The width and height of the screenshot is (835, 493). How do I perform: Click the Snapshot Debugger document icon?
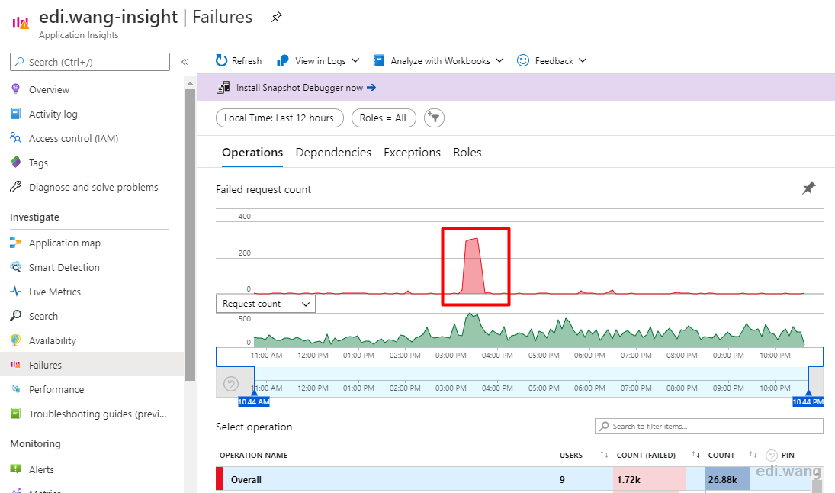click(x=223, y=88)
